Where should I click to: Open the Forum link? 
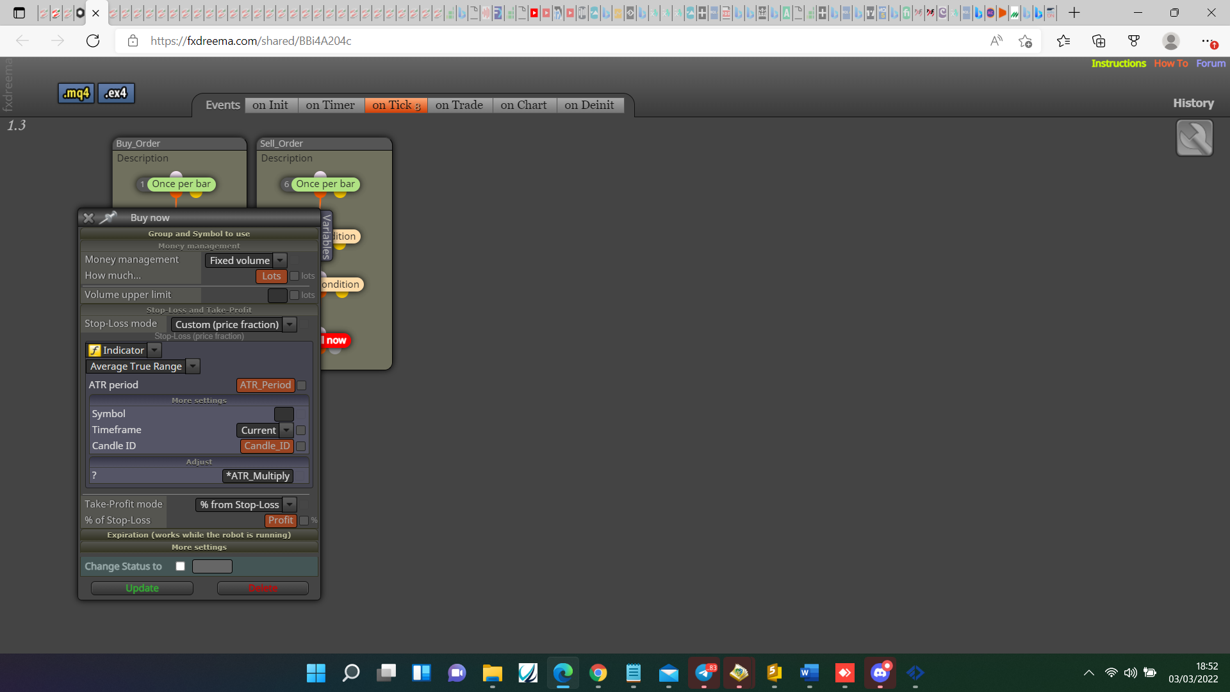point(1211,63)
